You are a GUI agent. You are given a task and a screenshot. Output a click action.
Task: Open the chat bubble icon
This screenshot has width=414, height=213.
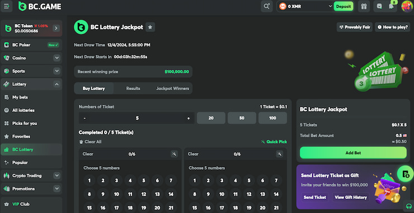[379, 6]
